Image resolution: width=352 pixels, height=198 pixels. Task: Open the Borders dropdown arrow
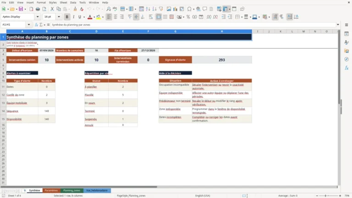[242, 17]
